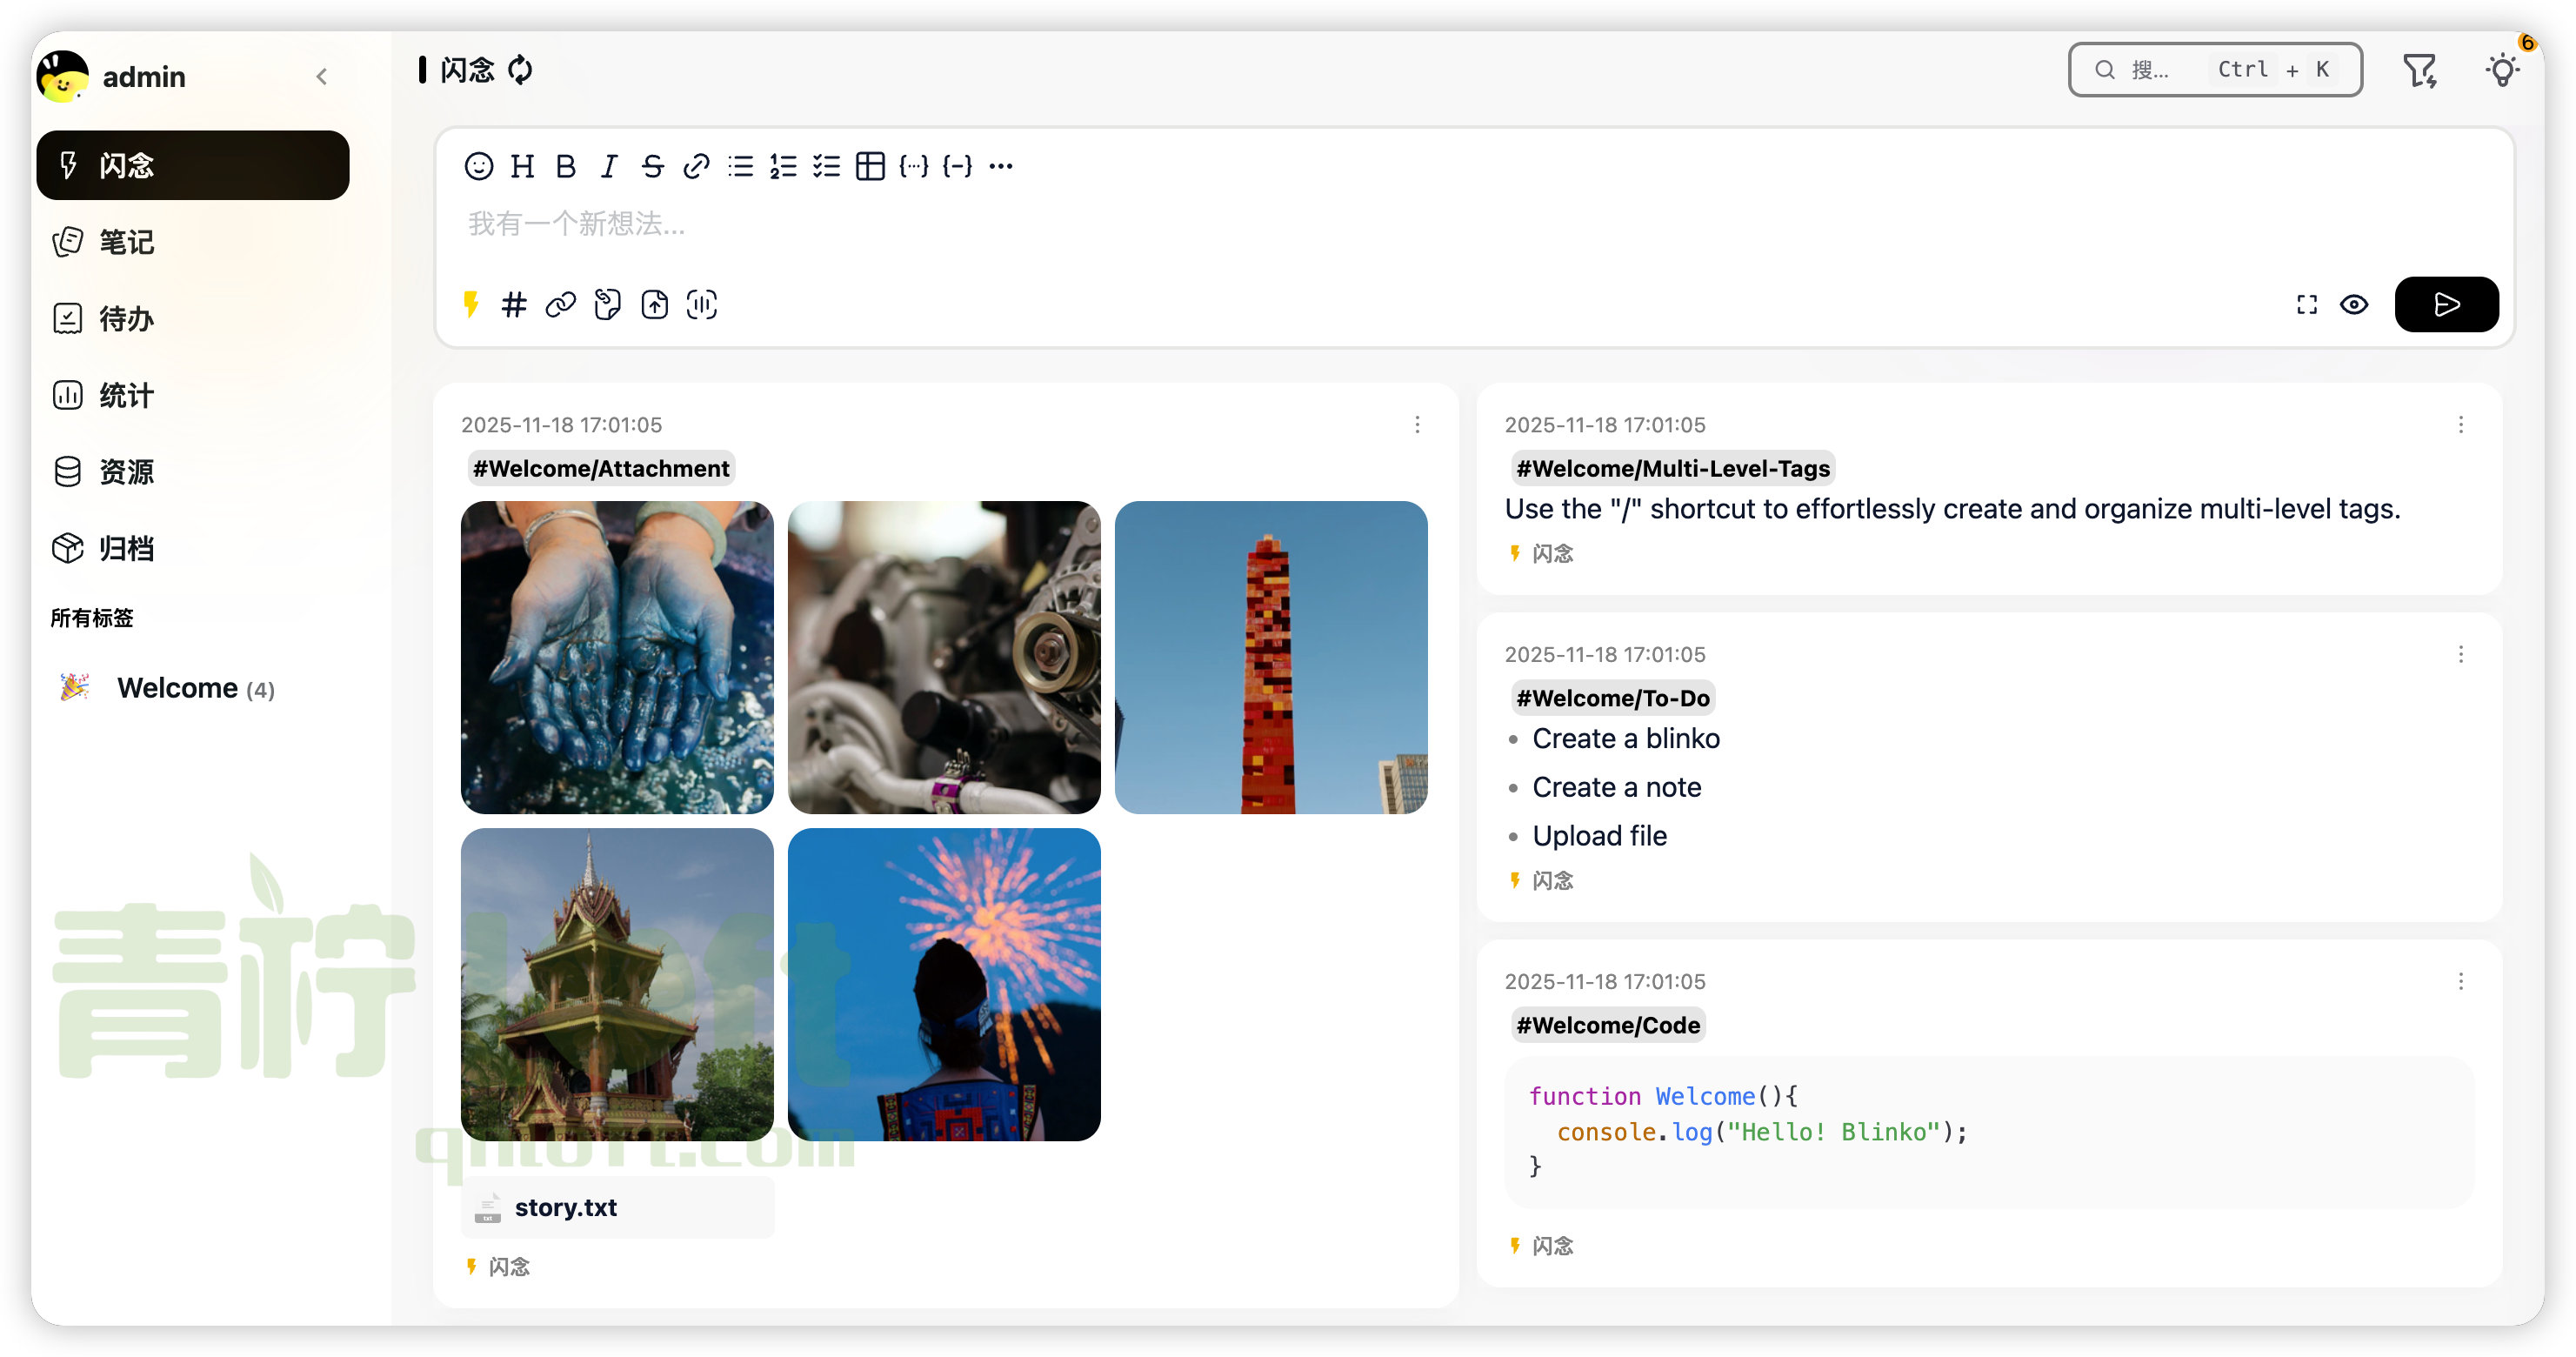Viewport: 2576px width, 1357px height.
Task: Open the story.txt attachment
Action: (565, 1207)
